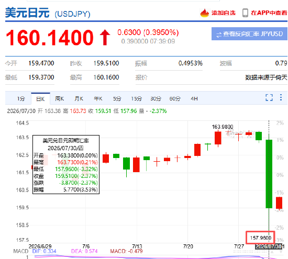Click the flame add-to-watchlist icon
Image resolution: width=288 pixels, height=259 pixels.
click(x=204, y=13)
